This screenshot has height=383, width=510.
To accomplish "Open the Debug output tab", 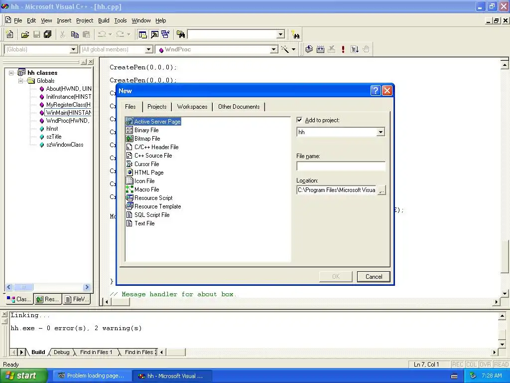I will tap(61, 352).
